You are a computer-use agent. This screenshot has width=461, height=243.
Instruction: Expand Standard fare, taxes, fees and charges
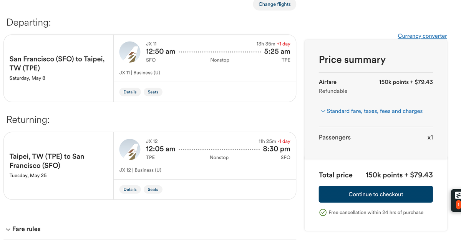pyautogui.click(x=371, y=111)
